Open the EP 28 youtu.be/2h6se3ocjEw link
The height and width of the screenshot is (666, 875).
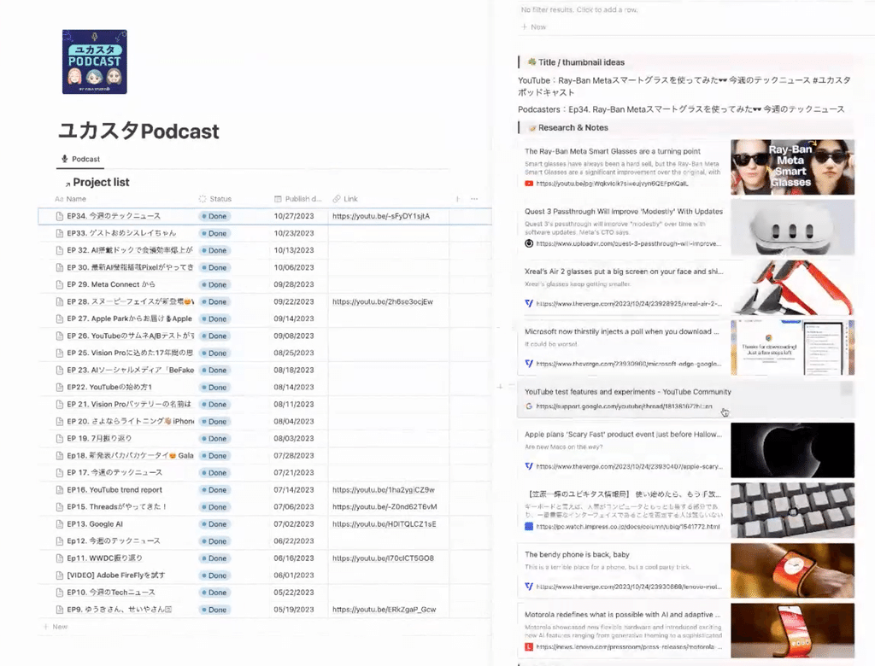[382, 301]
